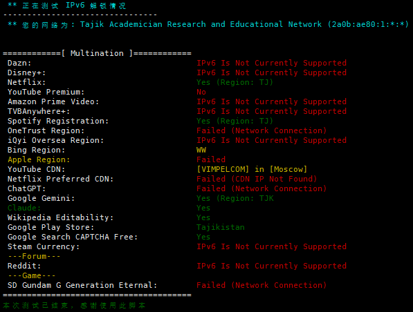The image size is (413, 312).
Task: Click the 'TVBAnywhere+:' label
Action: 39,111
